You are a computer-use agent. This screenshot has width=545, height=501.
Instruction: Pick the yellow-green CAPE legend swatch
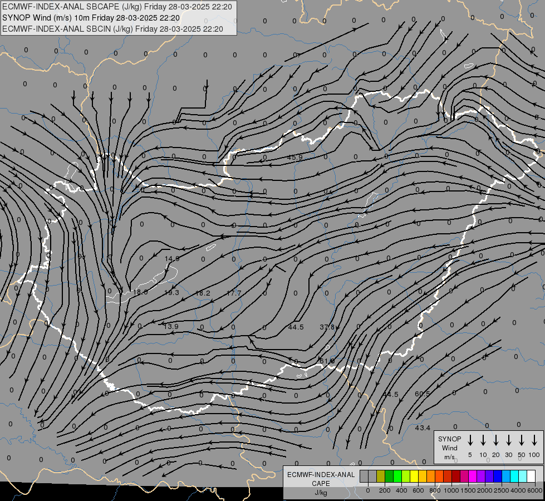(x=406, y=476)
